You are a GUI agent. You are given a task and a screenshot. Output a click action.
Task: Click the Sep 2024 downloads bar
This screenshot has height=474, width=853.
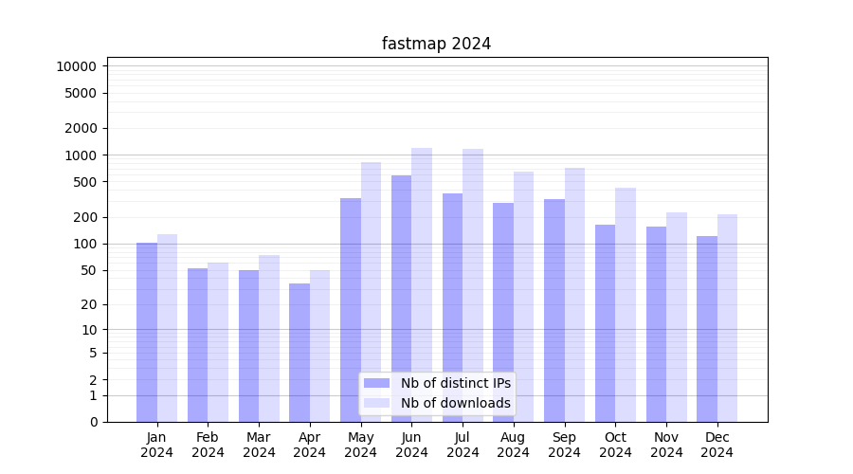[574, 294]
